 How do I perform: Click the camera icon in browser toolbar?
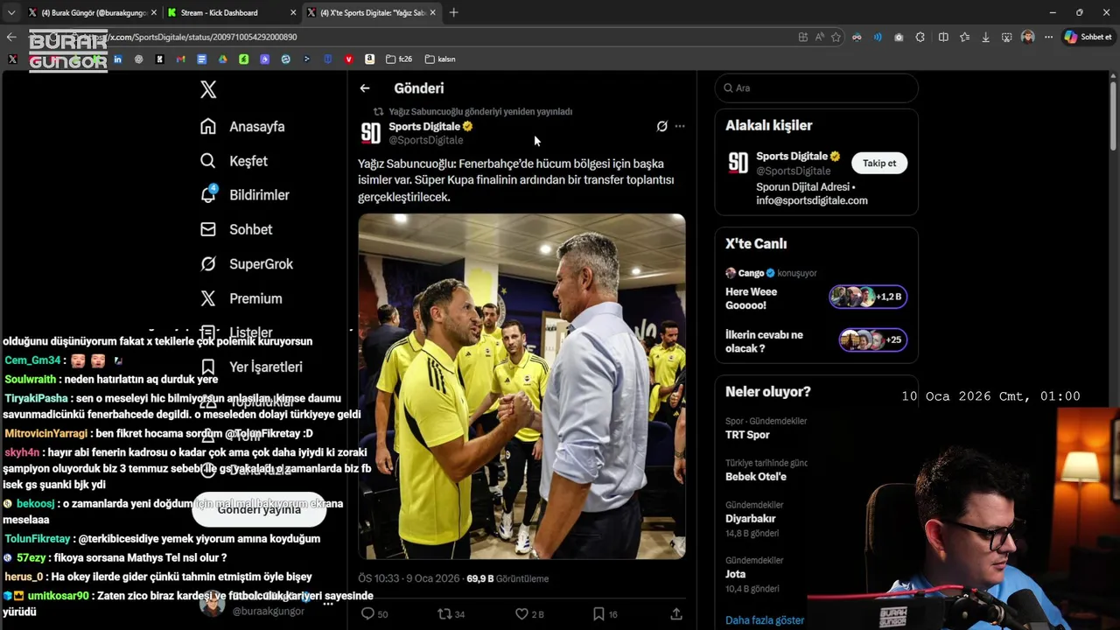[899, 37]
